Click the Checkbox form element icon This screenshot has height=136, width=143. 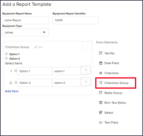[x=101, y=73]
